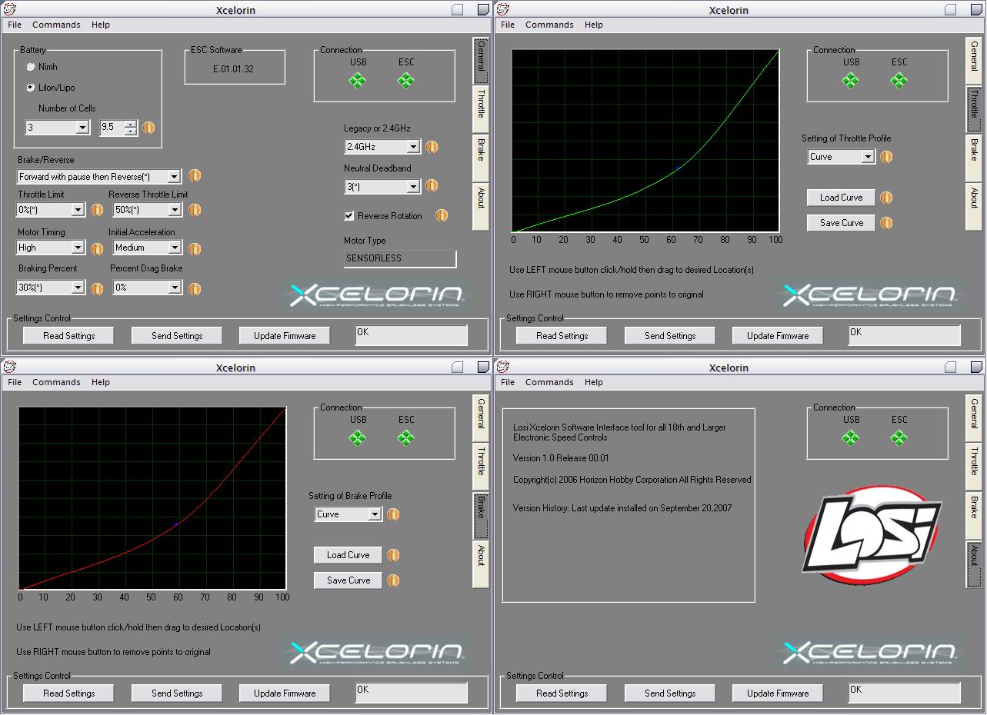Click info icon next to Brake/Reverse dropdown
The image size is (987, 715).
pos(195,176)
